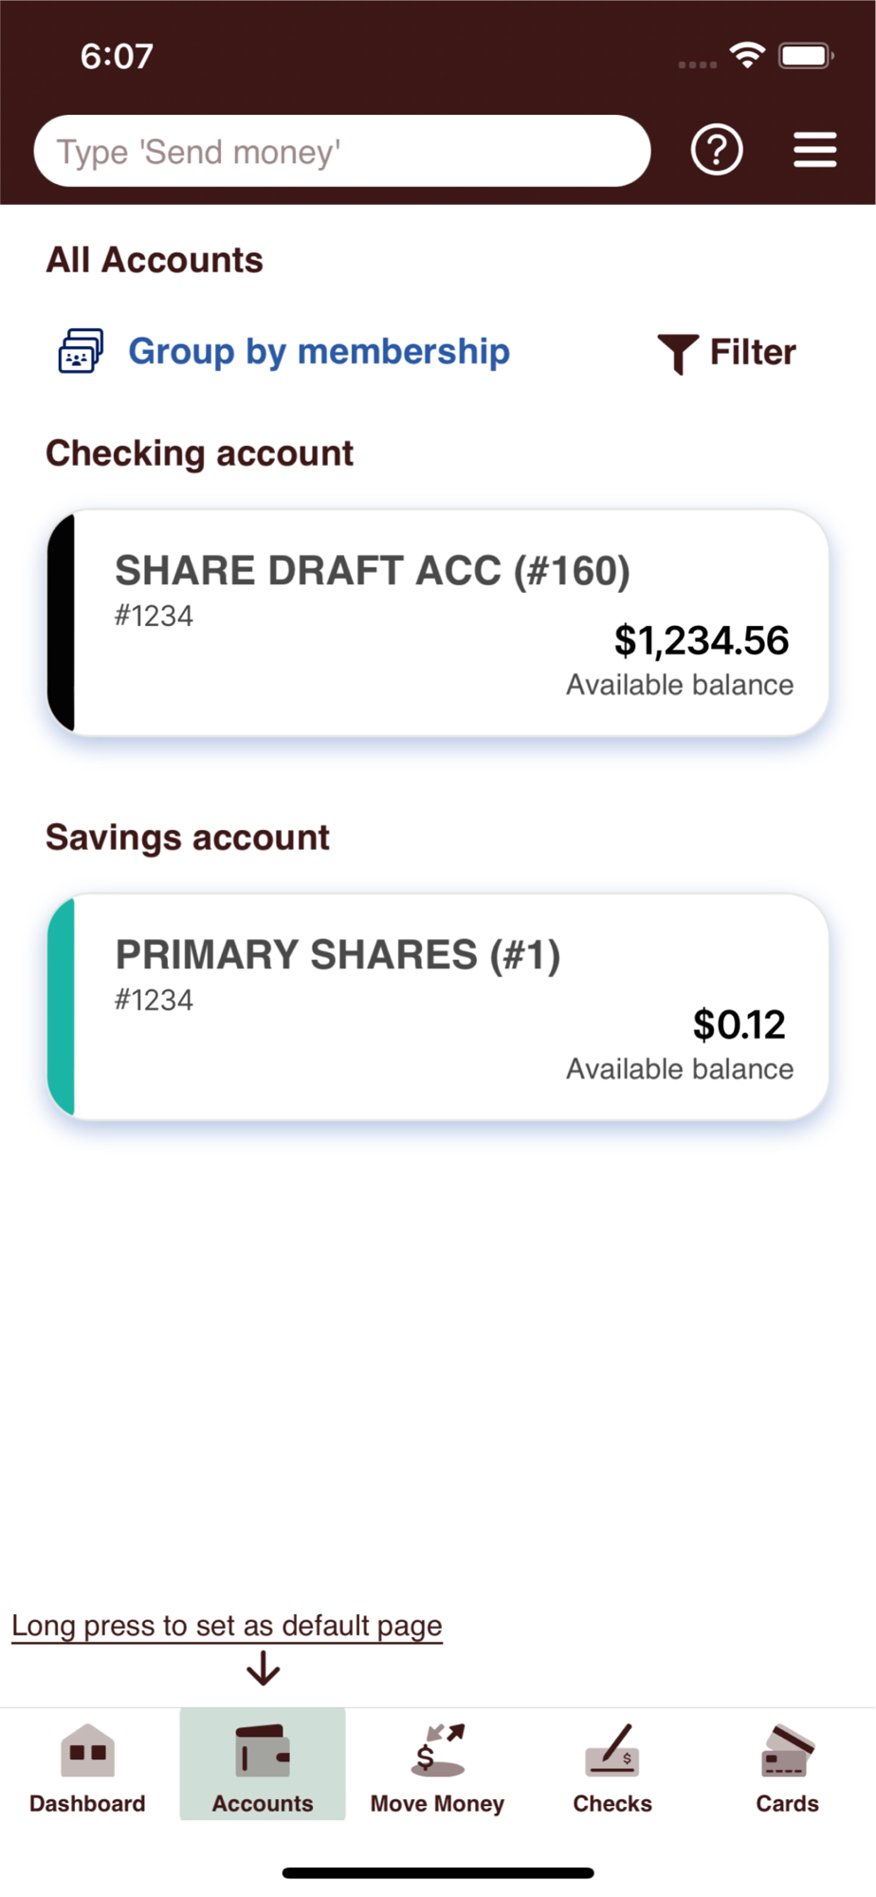876x1897 pixels.
Task: Tap the Cards icon
Action: pos(787,1750)
